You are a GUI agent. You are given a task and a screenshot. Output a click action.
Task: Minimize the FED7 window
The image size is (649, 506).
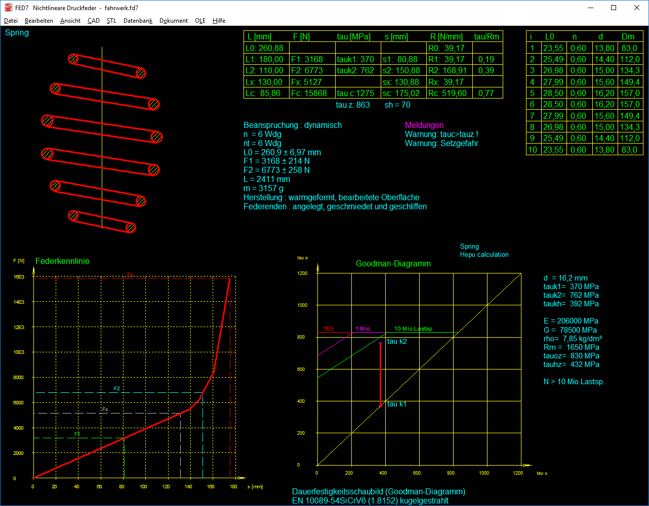[x=590, y=8]
